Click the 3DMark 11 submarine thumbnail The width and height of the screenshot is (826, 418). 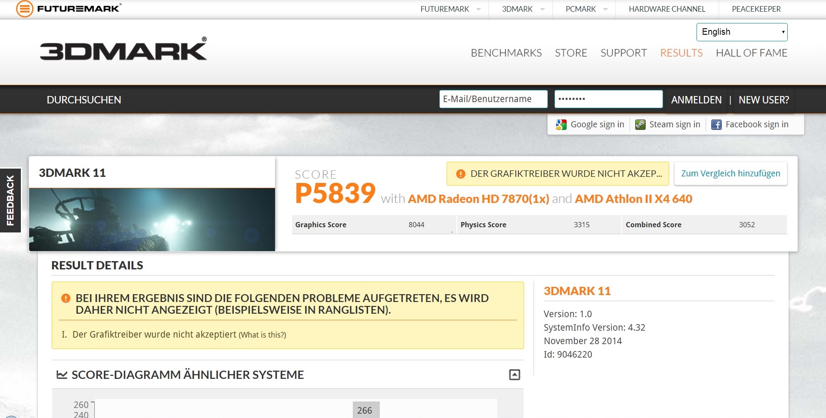click(152, 219)
